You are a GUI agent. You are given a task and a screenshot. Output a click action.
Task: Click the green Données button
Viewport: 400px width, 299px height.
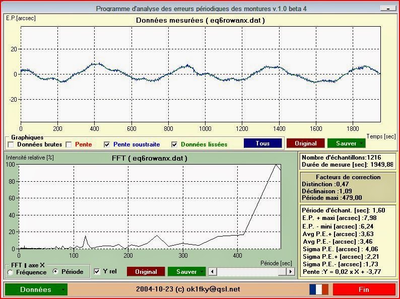[36, 289]
